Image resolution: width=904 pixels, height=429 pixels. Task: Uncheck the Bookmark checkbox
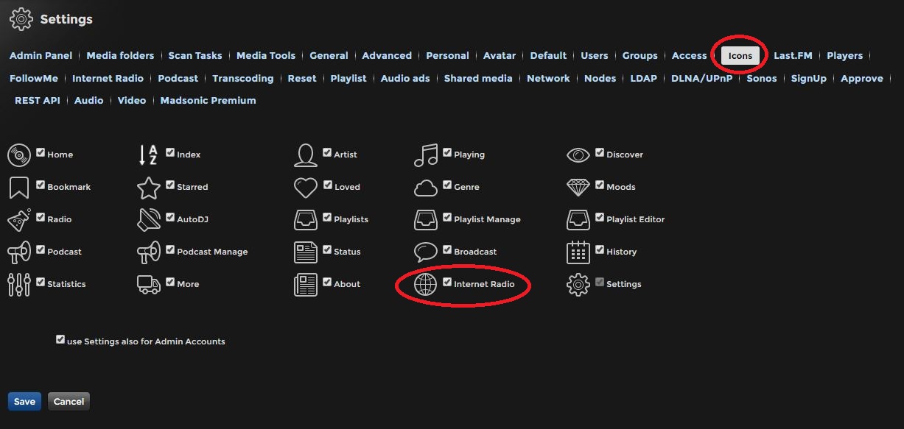(41, 185)
